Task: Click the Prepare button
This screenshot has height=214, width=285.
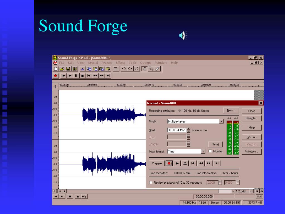Action: (x=157, y=163)
